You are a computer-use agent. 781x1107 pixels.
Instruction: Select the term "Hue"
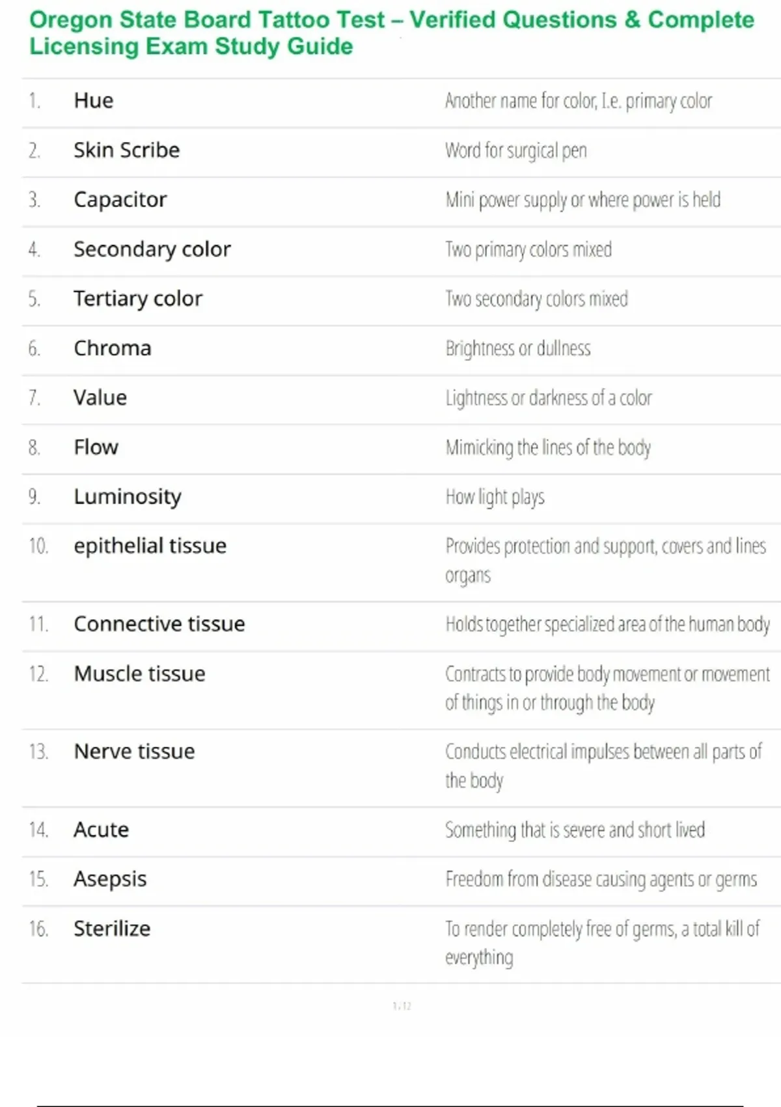point(94,101)
